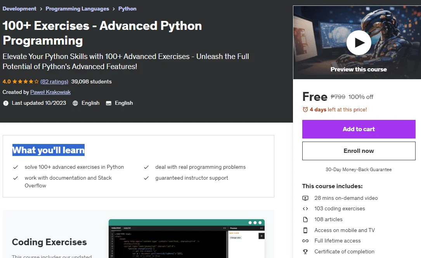
Task: Open the Python breadcrumb category
Action: pyautogui.click(x=127, y=9)
